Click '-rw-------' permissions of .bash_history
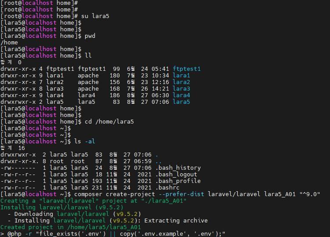Screen dimensions: 330x237 pos(18,168)
